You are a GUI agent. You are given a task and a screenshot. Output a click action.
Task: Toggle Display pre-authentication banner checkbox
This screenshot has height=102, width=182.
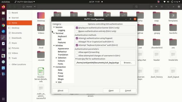(77, 28)
